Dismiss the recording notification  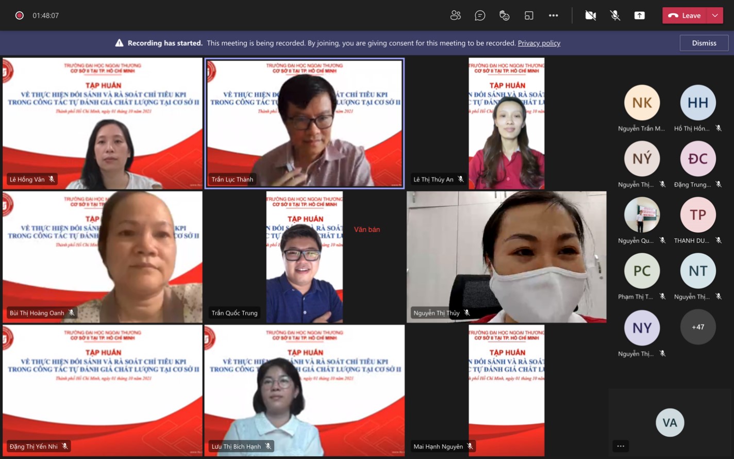[x=704, y=43]
